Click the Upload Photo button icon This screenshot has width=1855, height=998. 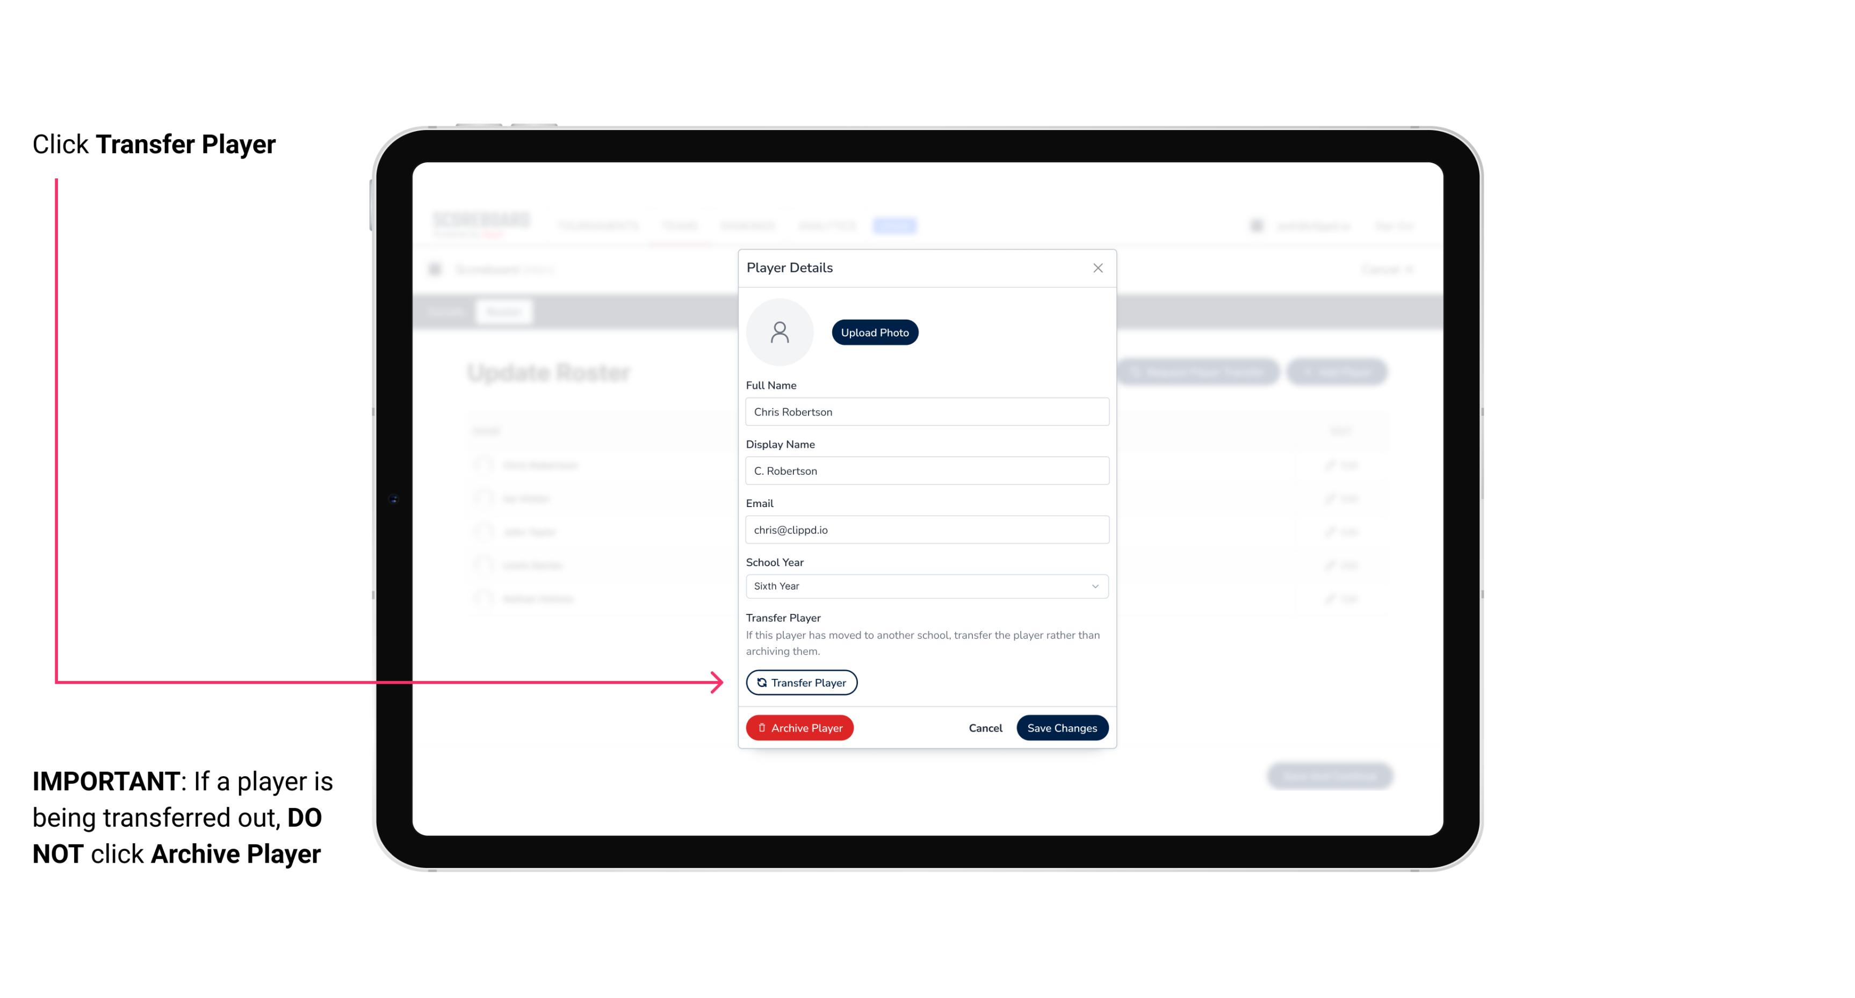point(874,332)
